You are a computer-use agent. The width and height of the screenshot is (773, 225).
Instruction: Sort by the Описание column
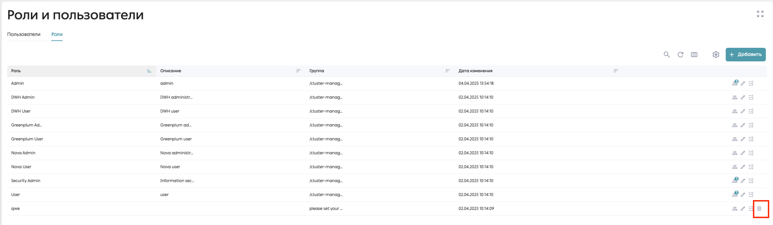(x=298, y=71)
